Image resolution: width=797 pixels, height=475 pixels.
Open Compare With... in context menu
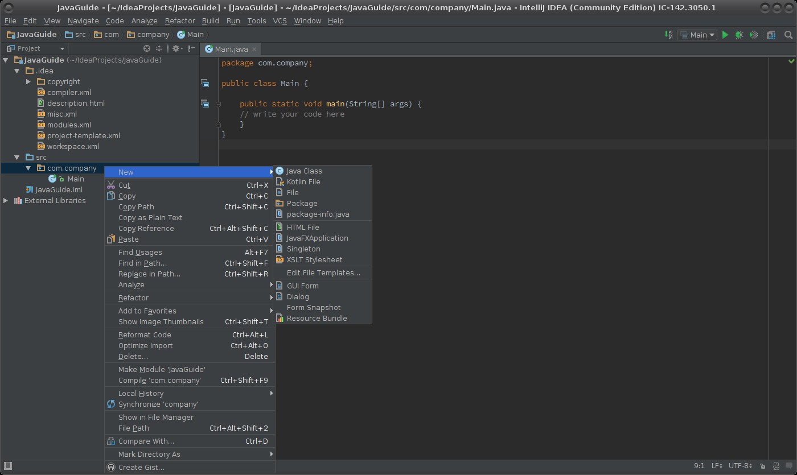190,441
